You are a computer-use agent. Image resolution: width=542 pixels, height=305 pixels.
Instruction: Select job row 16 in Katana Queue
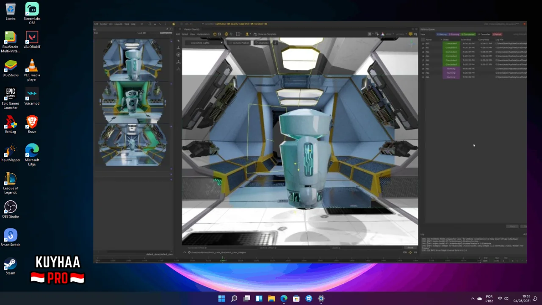(473, 56)
